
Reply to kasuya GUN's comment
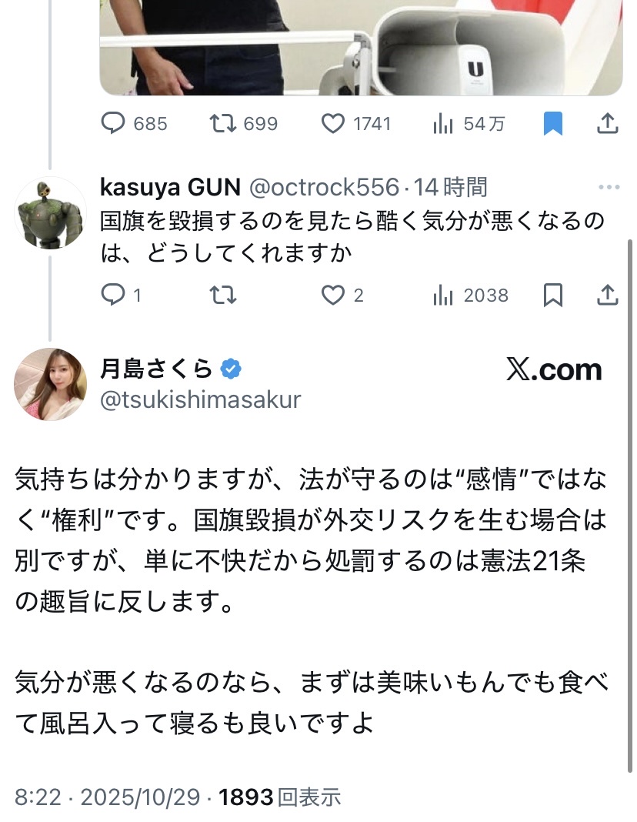[x=113, y=295]
